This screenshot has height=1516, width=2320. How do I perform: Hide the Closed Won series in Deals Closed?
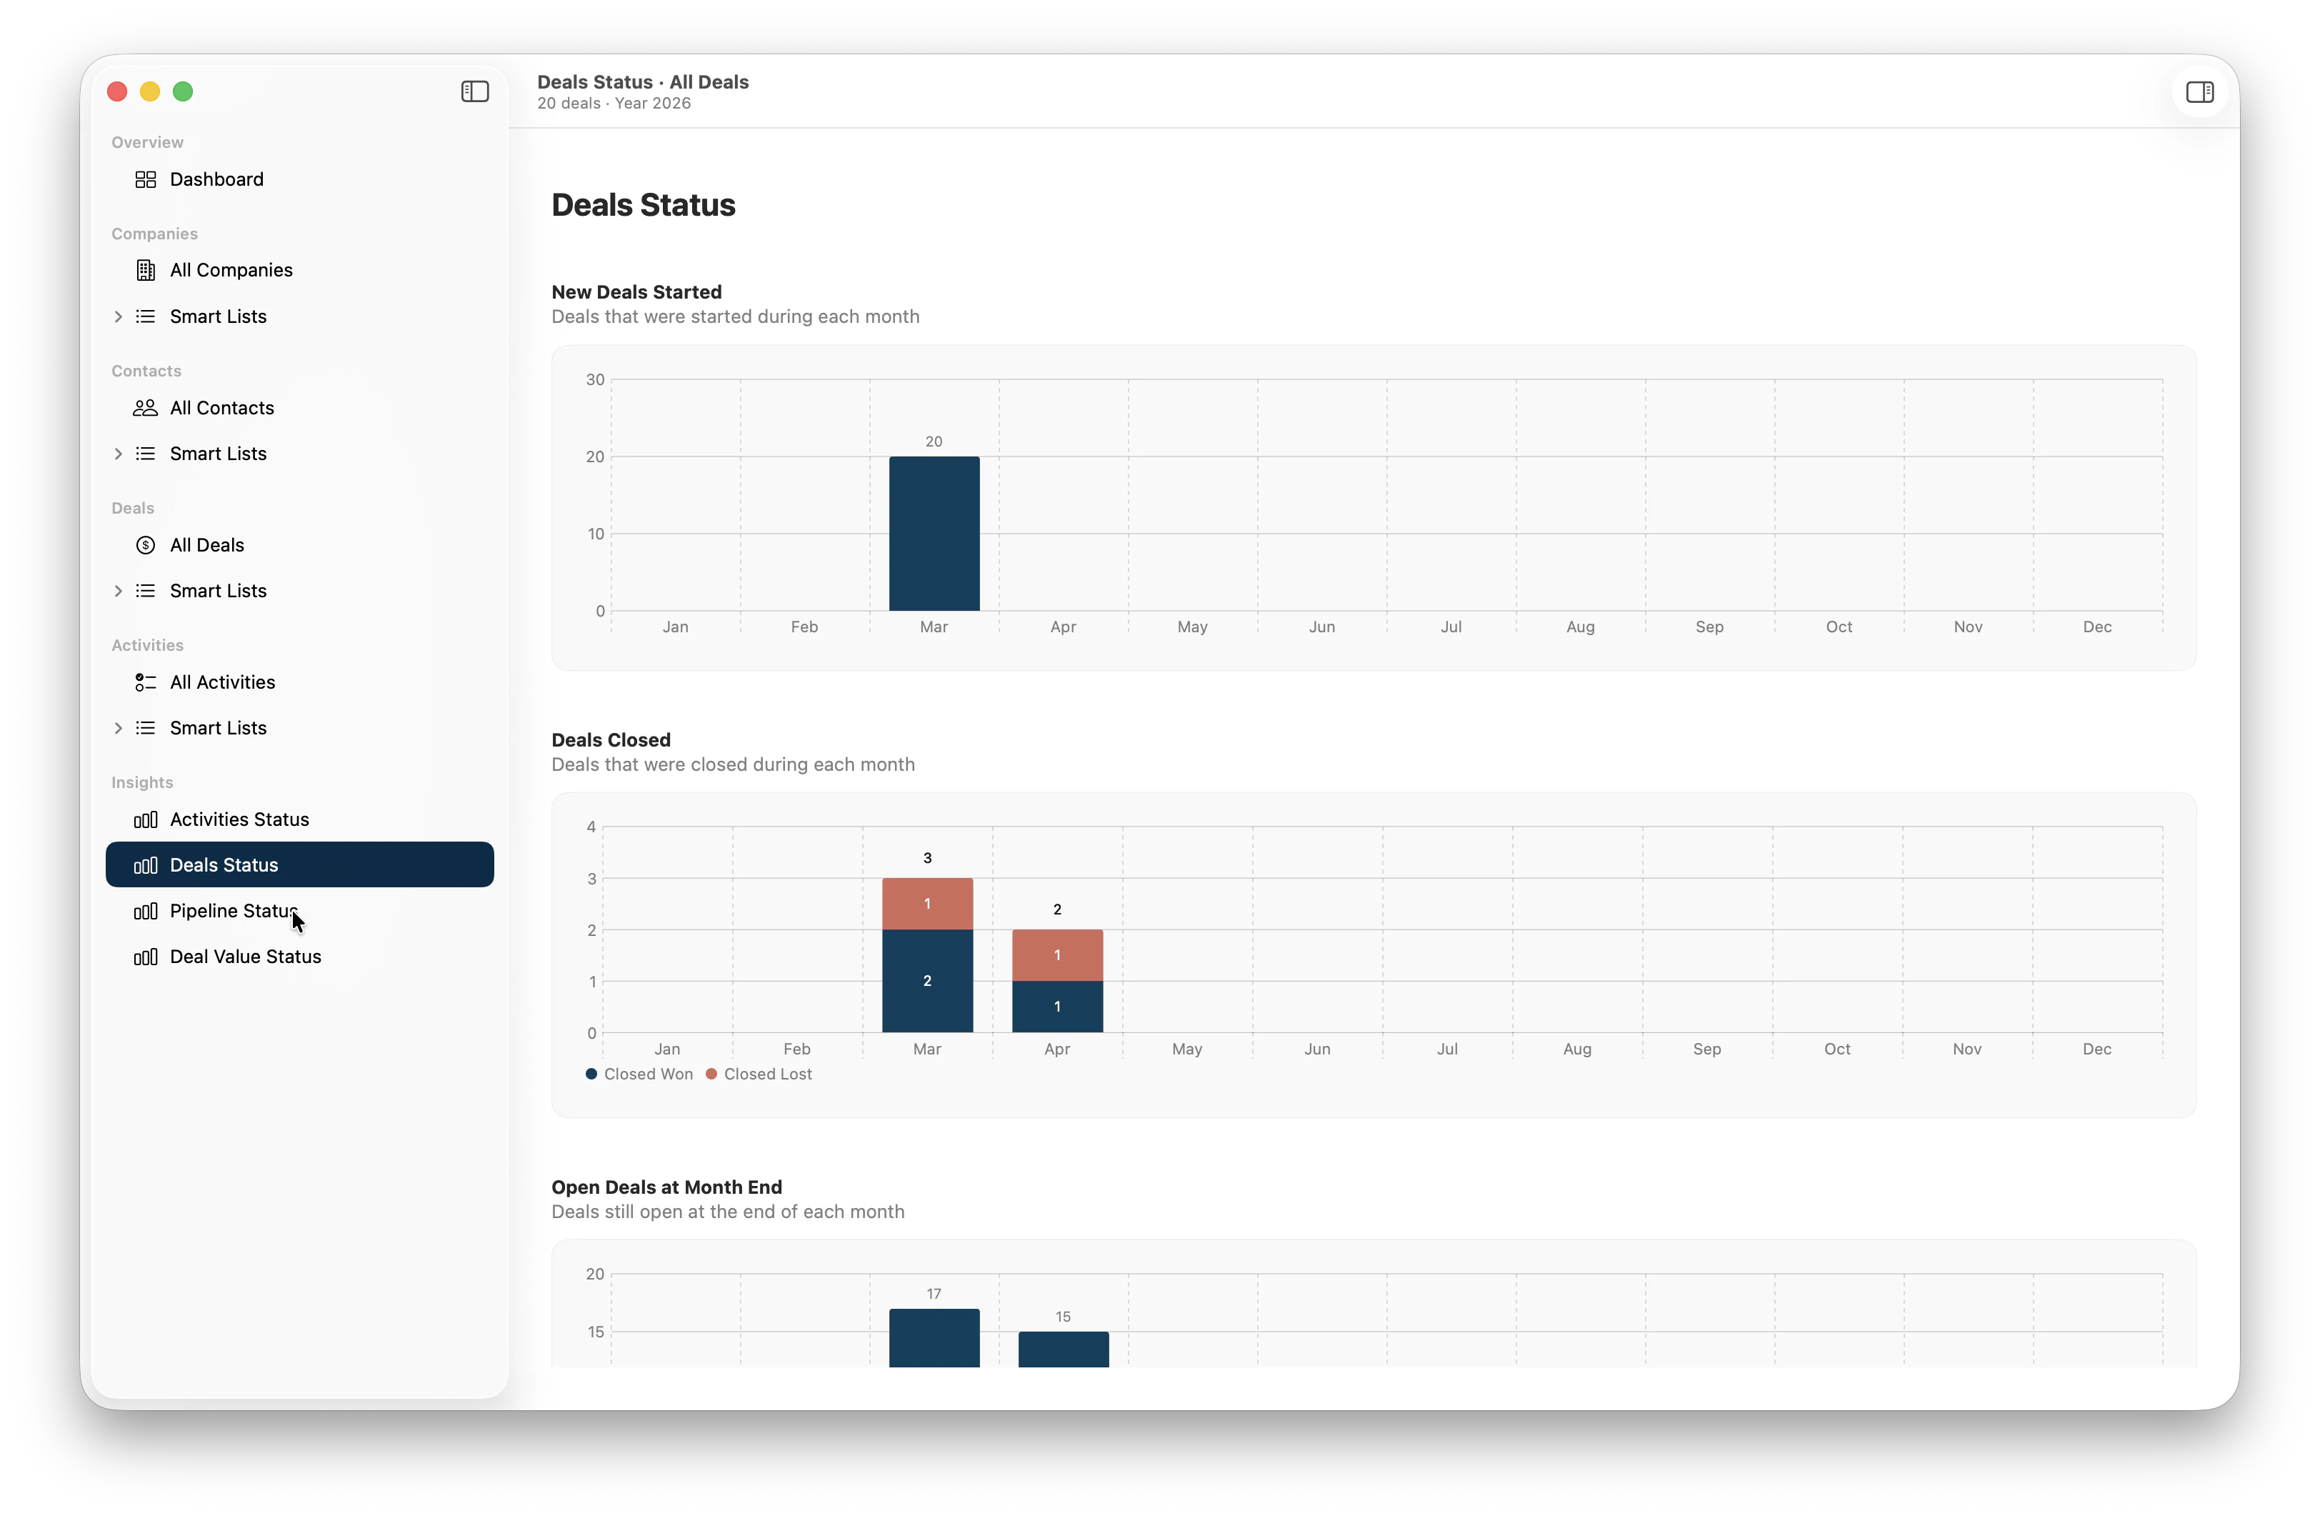coord(639,1073)
